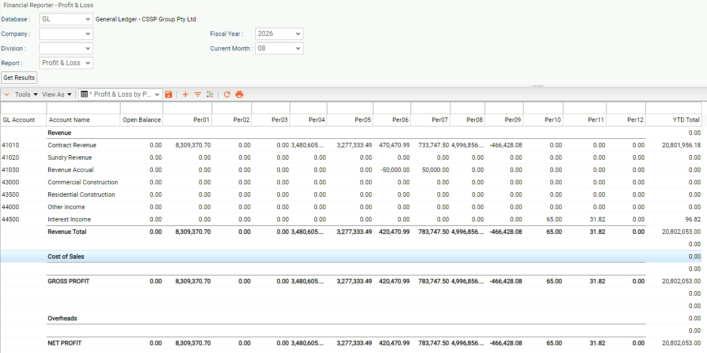Image resolution: width=707 pixels, height=353 pixels.
Task: Click the plus add icon in toolbar
Action: click(185, 94)
